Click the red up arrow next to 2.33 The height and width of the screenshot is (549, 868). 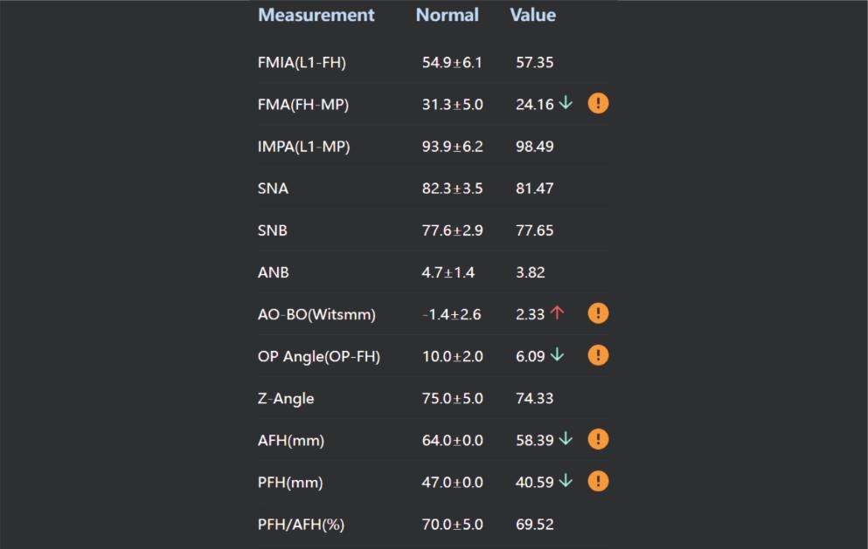tap(558, 313)
